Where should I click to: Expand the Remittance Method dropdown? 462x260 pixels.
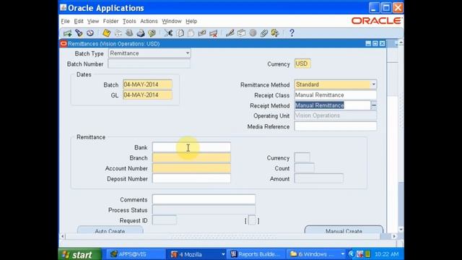tap(373, 84)
